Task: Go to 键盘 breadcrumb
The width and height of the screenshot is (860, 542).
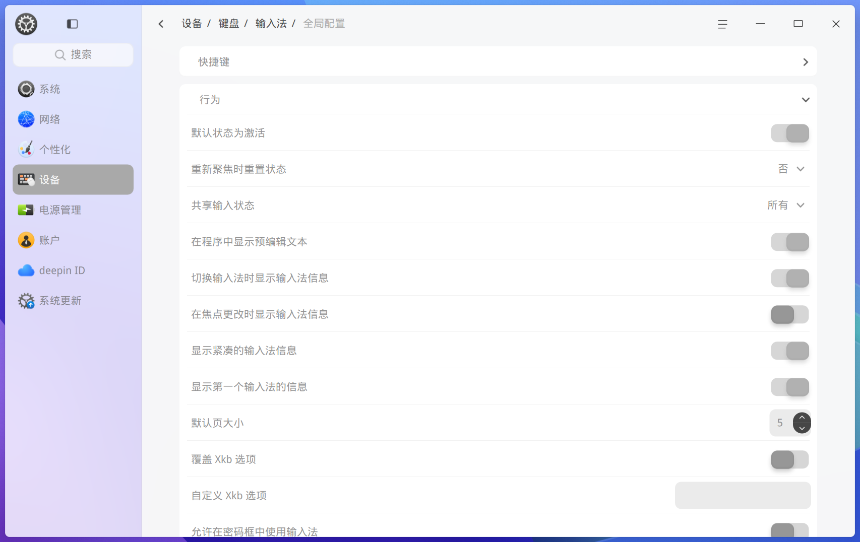Action: tap(228, 24)
